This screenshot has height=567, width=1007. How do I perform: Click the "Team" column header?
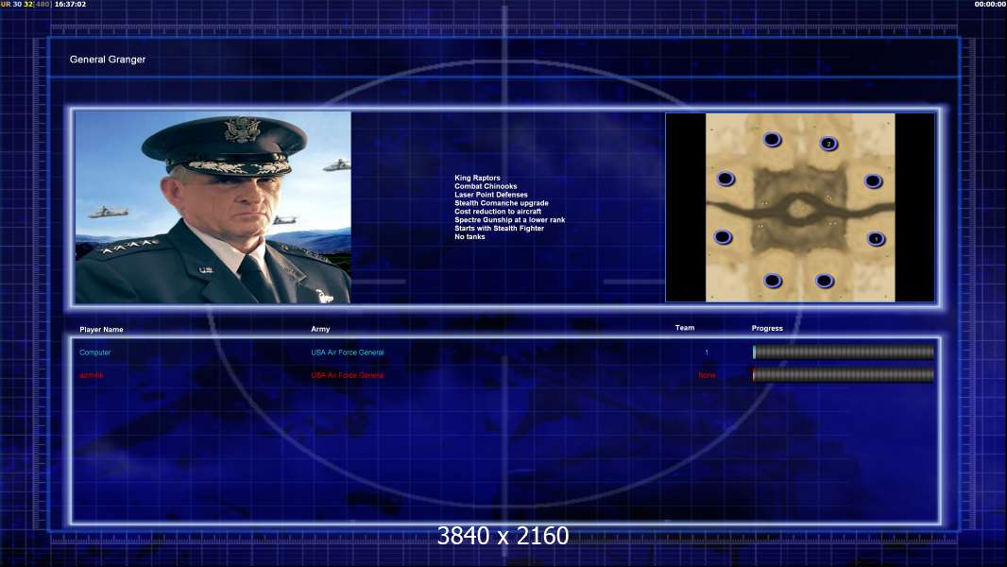(x=685, y=328)
